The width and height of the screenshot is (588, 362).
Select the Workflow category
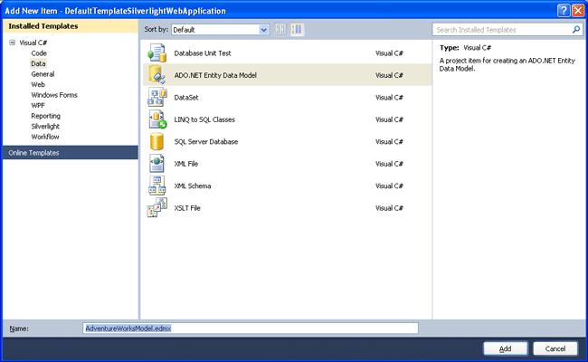[x=45, y=137]
